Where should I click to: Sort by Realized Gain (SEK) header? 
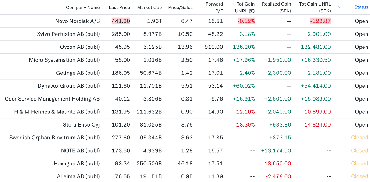pos(277,7)
